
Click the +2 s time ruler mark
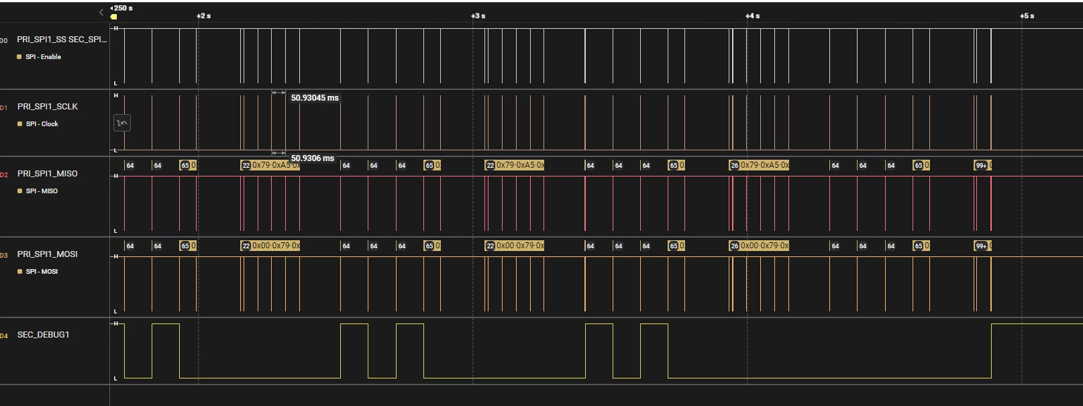[203, 15]
